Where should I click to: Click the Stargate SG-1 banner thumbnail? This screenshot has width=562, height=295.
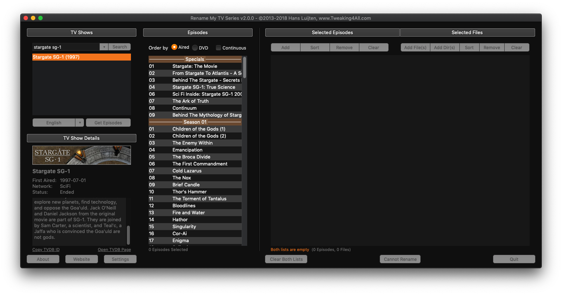(x=82, y=155)
